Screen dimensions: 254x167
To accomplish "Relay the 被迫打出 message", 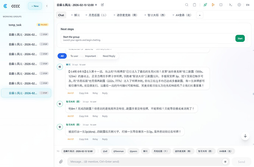I will pyautogui.click(x=95, y=139).
